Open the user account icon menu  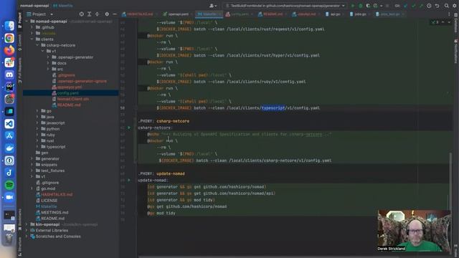click(x=213, y=6)
